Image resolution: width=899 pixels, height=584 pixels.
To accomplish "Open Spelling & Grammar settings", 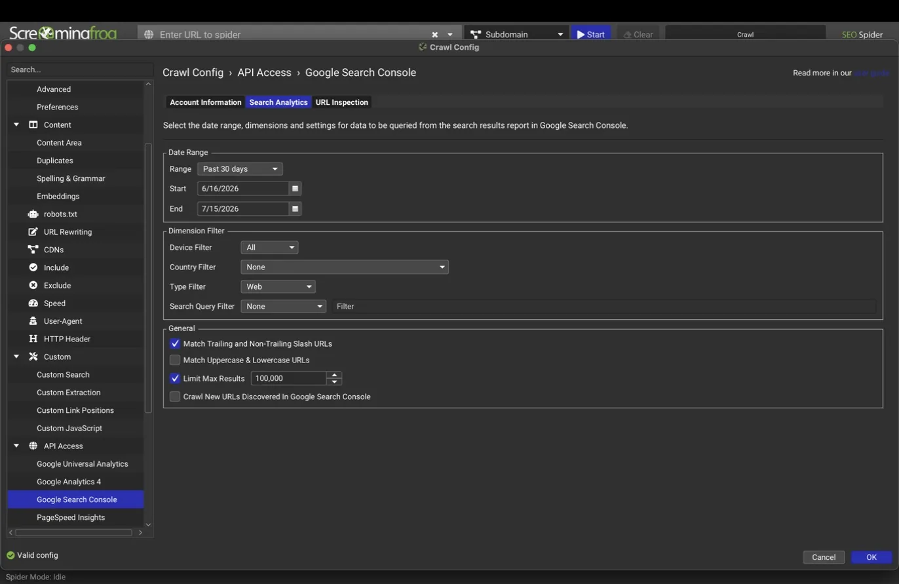I will tap(71, 178).
